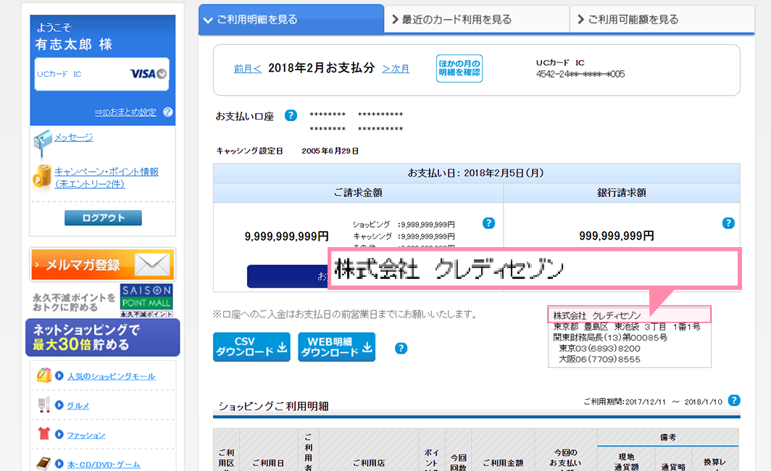Viewport: 771px width, 471px height.
Task: Select the ご利用明細を見る tab
Action: click(x=291, y=20)
